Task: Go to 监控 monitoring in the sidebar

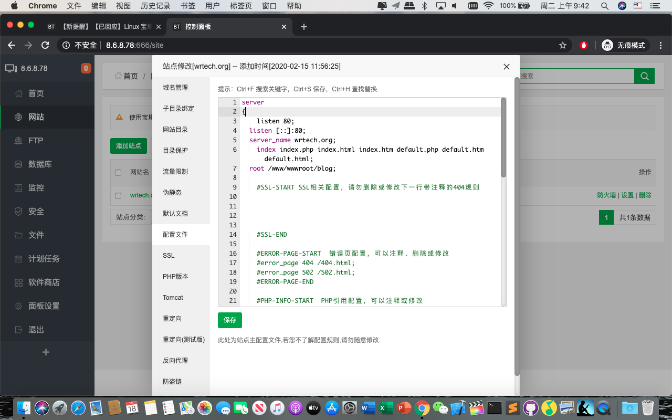Action: (36, 188)
